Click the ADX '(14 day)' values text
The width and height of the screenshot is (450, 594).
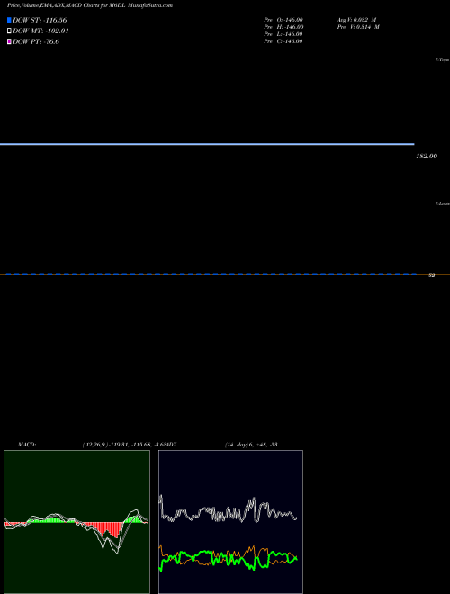tap(251, 445)
